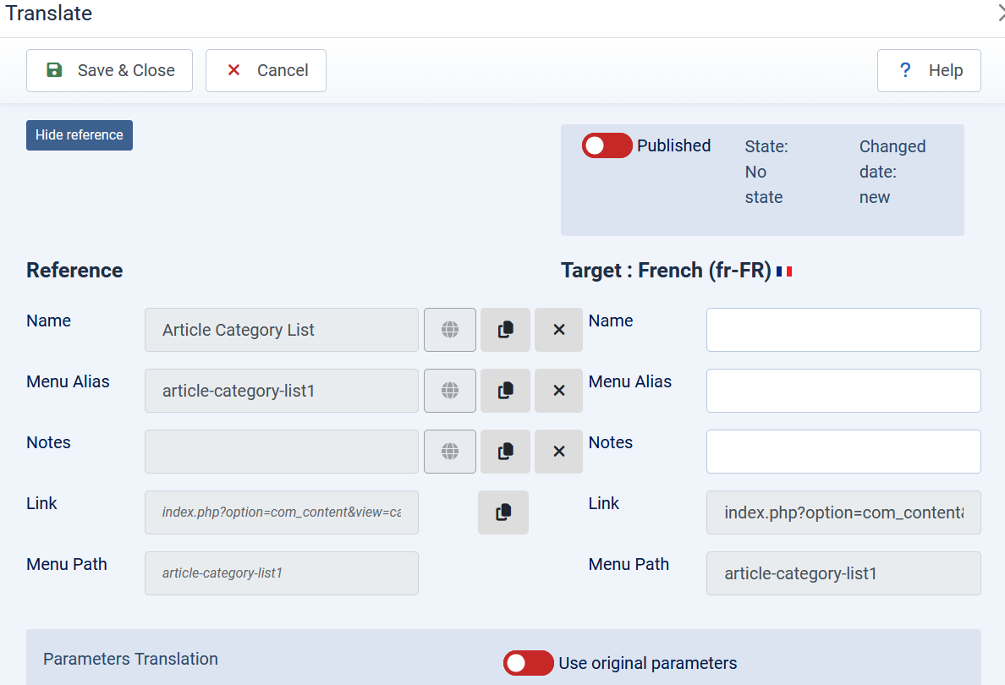Viewport: 1005px width, 685px height.
Task: Clear the Notes translation with X icon
Action: click(x=558, y=452)
